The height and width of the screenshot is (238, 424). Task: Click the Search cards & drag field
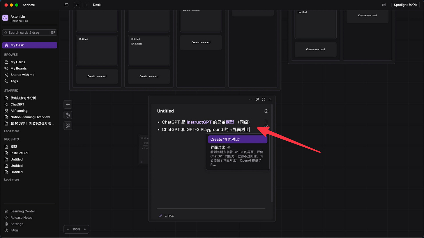30,33
